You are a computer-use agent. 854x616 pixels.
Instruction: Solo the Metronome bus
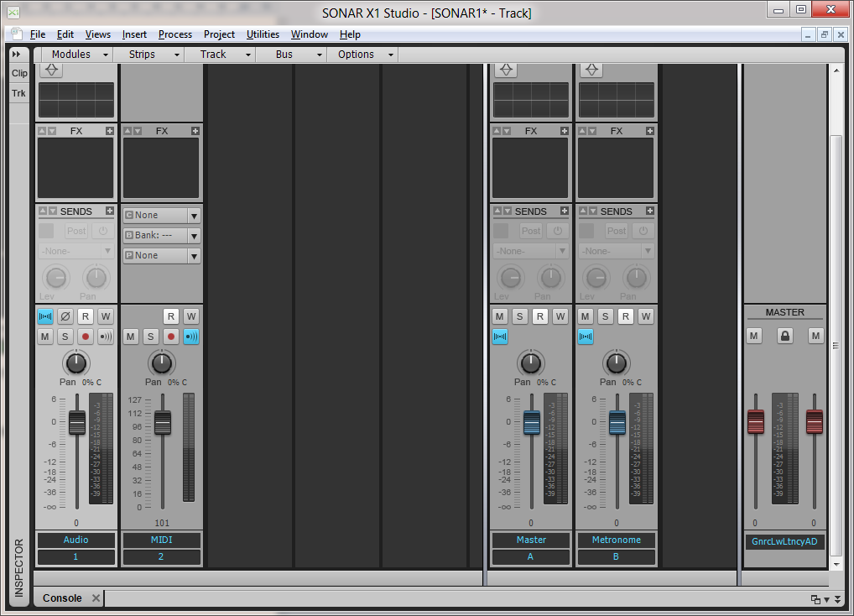606,316
